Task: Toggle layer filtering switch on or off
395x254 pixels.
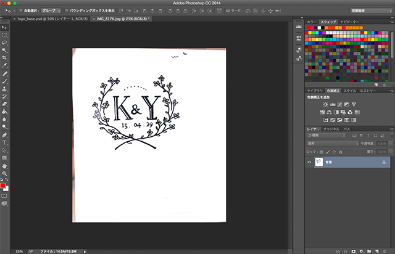Action: click(x=392, y=136)
